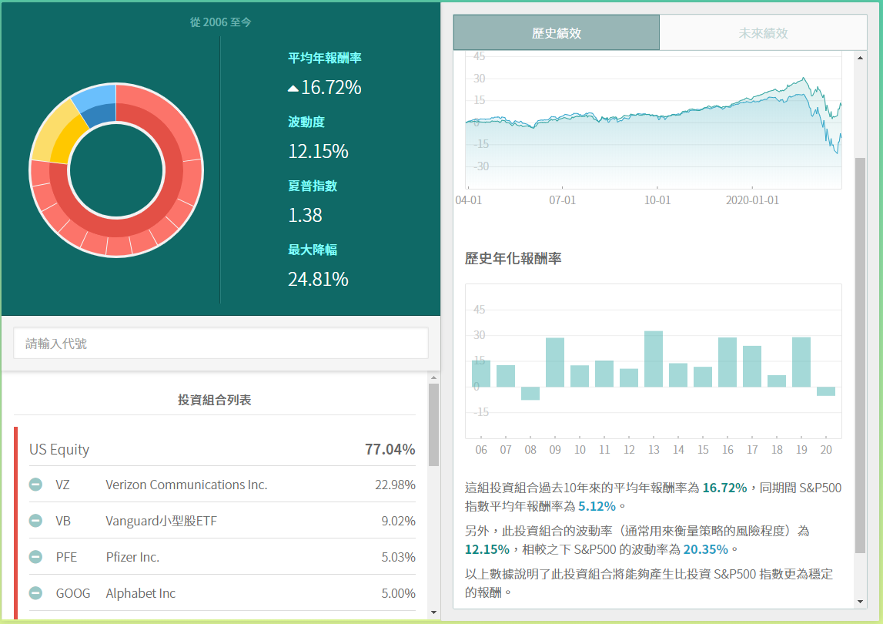
Task: Switch to the 歷史績效 tab
Action: tap(556, 33)
